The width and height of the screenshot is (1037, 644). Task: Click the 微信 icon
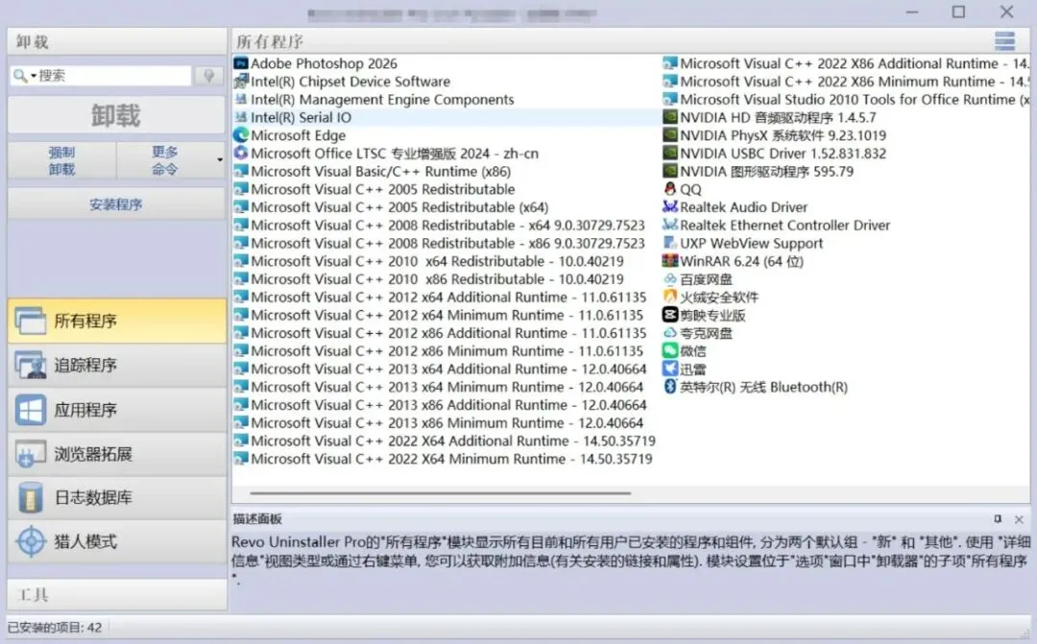(x=670, y=350)
